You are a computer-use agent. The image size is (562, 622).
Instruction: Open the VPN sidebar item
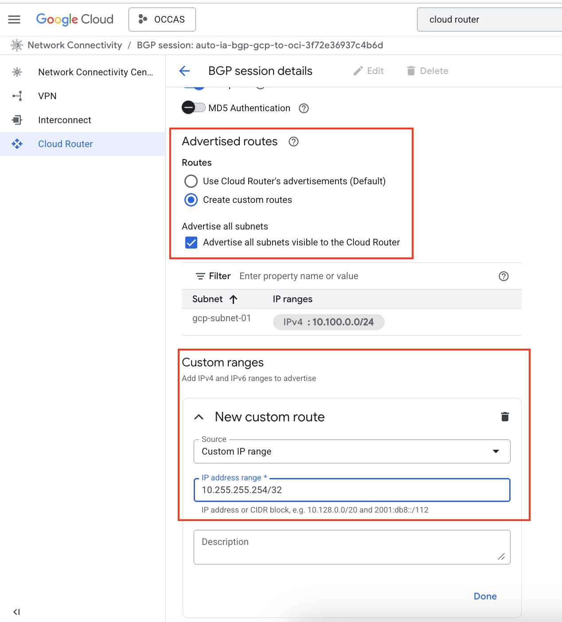(47, 96)
